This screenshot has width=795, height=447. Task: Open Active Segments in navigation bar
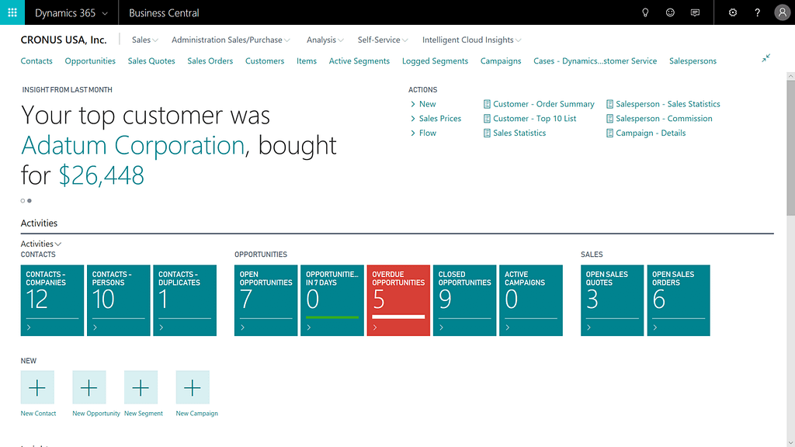(359, 61)
